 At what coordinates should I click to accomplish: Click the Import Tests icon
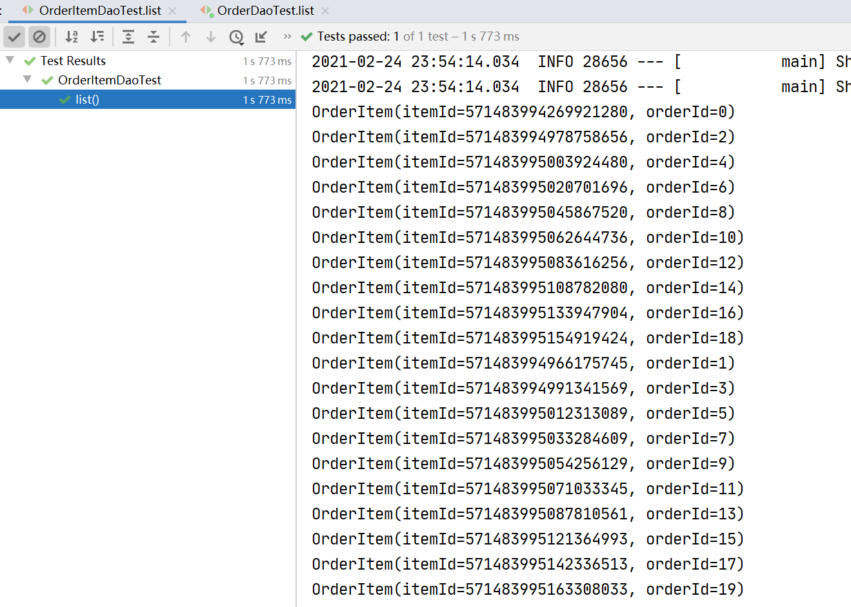point(261,37)
